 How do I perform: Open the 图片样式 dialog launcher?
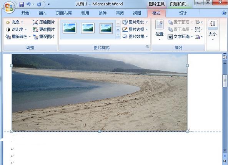coord(147,46)
